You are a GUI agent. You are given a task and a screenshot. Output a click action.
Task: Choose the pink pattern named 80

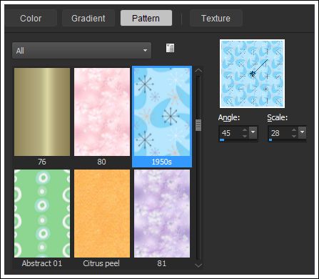(x=102, y=117)
